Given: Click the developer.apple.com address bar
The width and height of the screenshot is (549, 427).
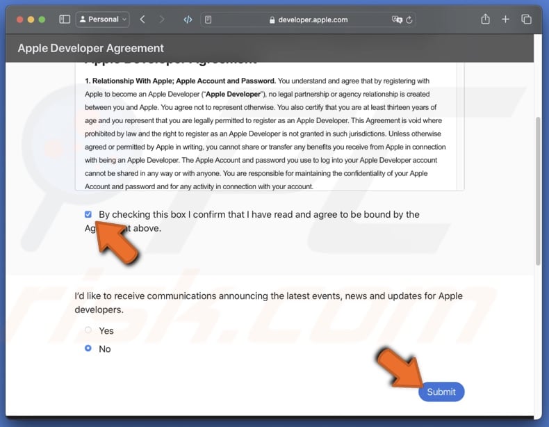Looking at the screenshot, I should (x=308, y=19).
